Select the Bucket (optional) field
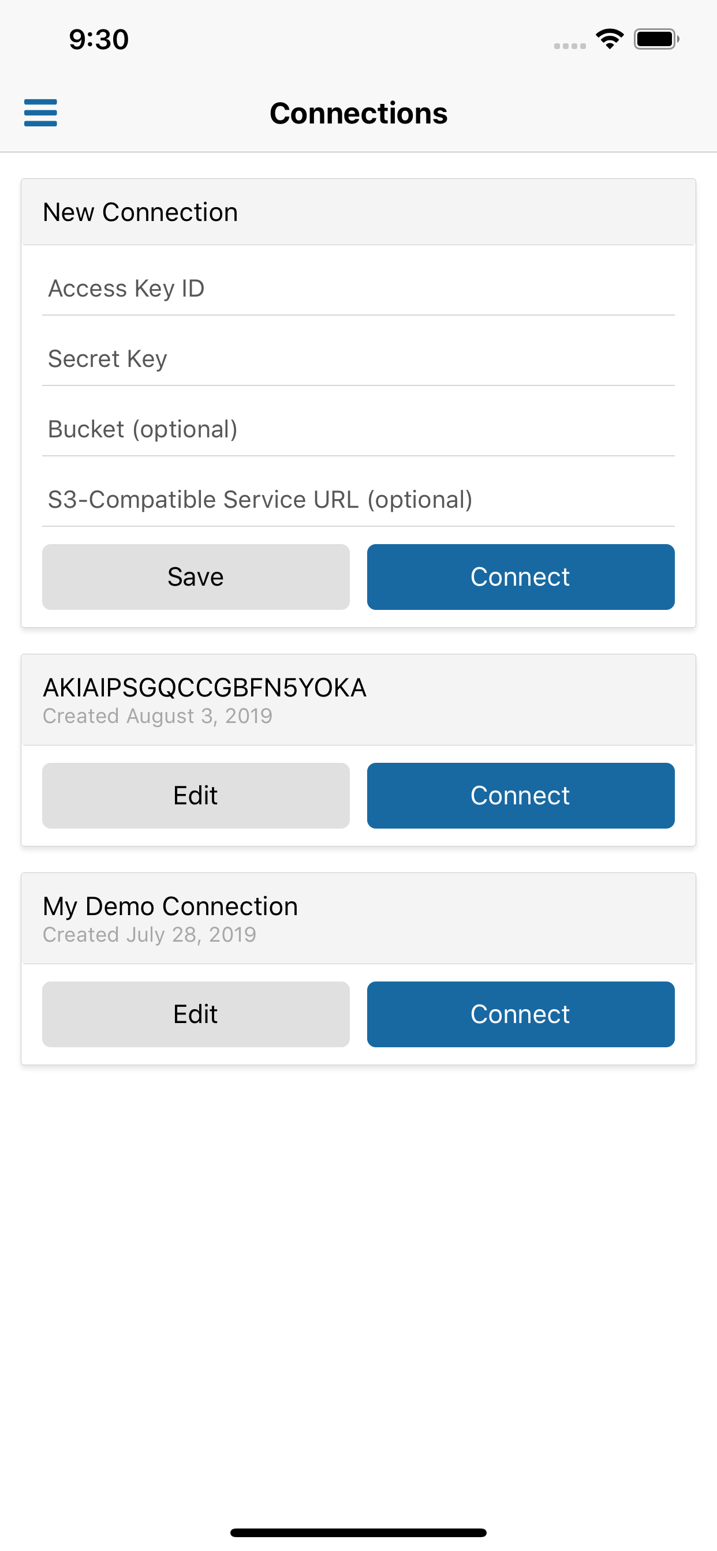The image size is (717, 1551). [x=358, y=429]
